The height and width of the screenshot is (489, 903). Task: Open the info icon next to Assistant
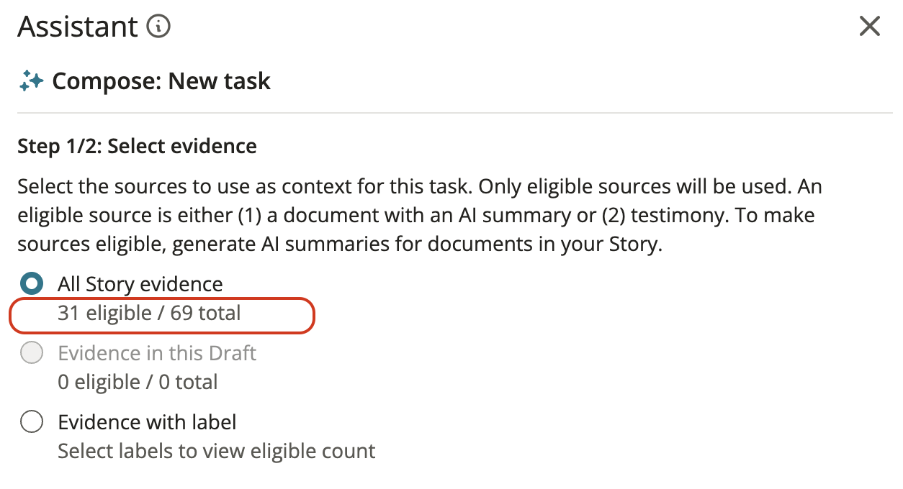[158, 27]
